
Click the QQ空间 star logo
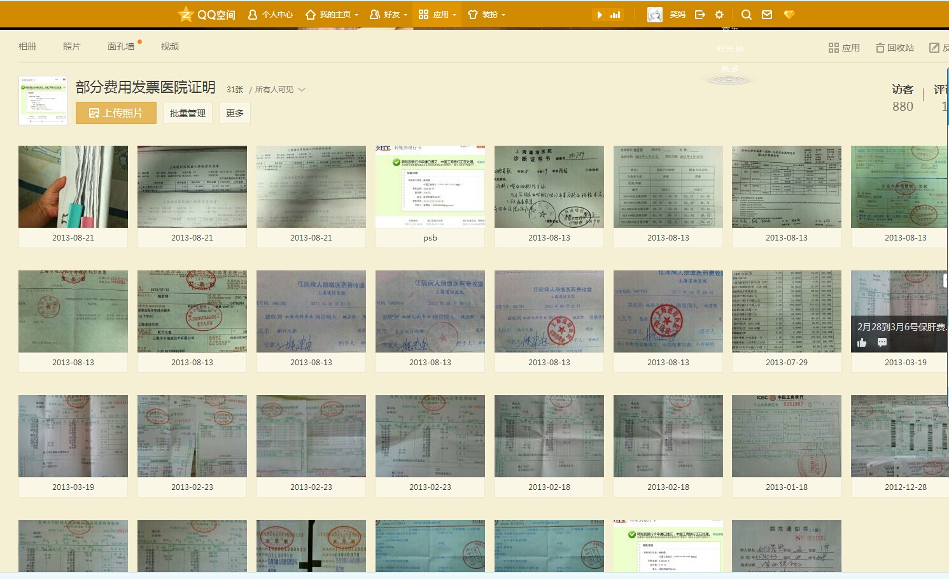186,14
